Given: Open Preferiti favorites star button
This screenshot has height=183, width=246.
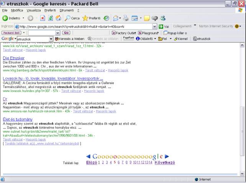Looking at the screenshot, I should pos(91,18).
